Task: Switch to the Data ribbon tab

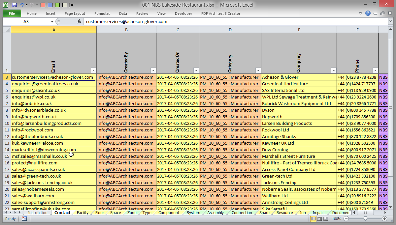Action: [x=123, y=14]
